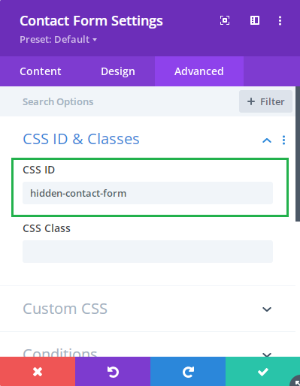The image size is (300, 386).
Task: Click the purple undo arrow button
Action: (x=113, y=372)
